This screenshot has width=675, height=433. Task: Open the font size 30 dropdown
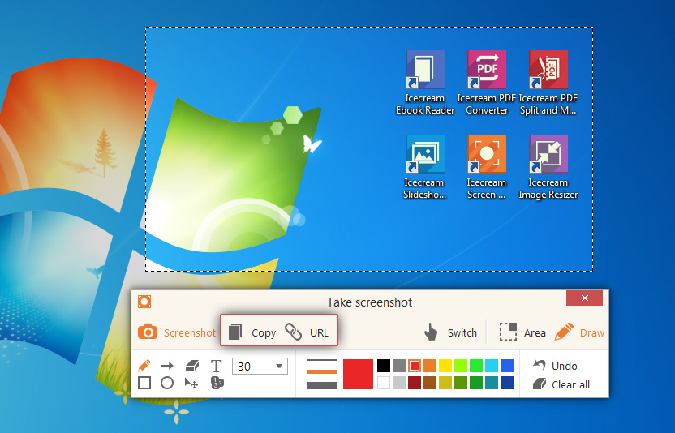260,367
